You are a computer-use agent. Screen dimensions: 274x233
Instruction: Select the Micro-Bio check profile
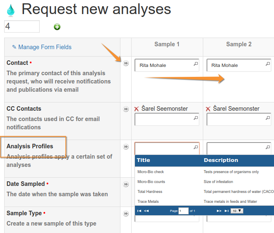[x=151, y=172]
